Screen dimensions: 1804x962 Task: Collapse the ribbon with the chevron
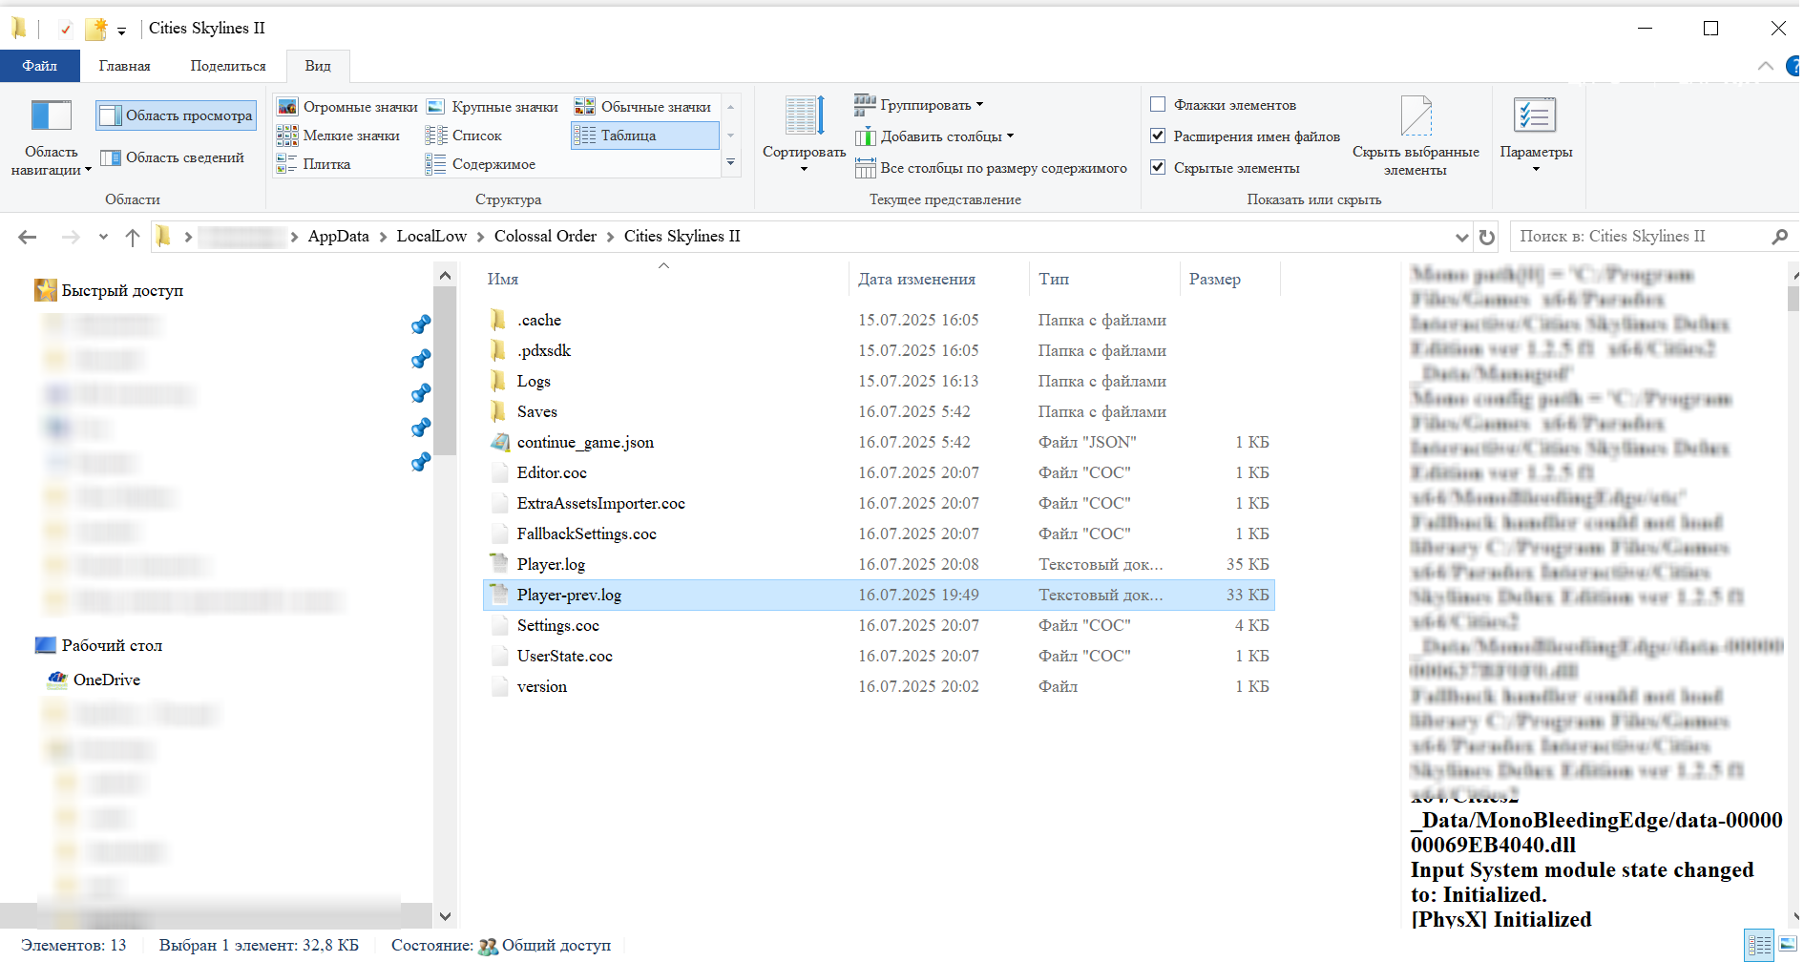pyautogui.click(x=1766, y=66)
